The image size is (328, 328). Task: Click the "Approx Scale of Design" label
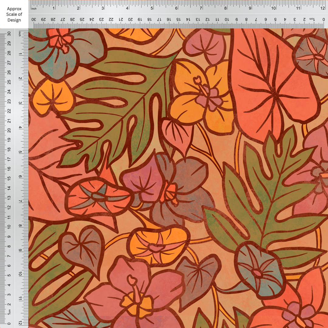tap(14, 14)
